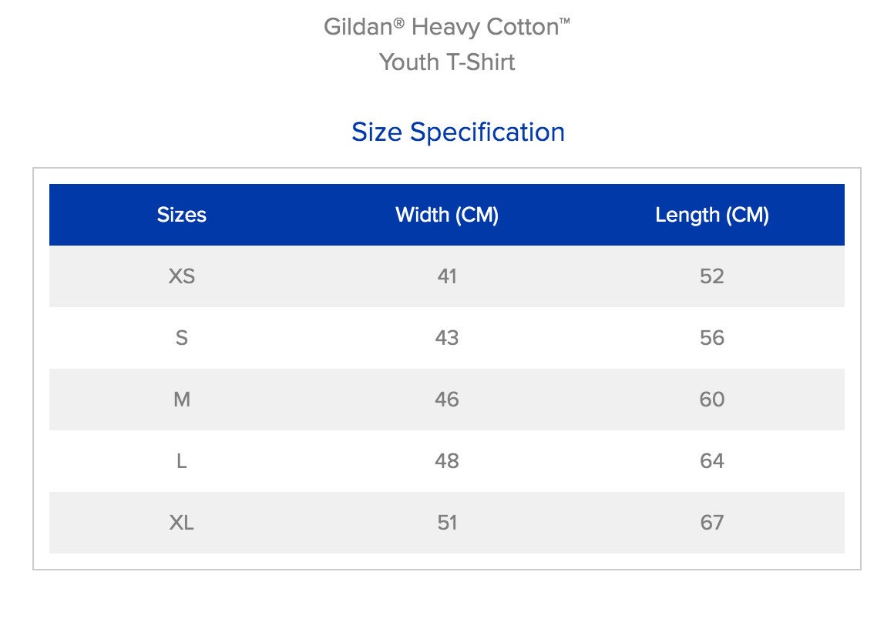The height and width of the screenshot is (622, 894).
Task: Click the Width (CM) column header
Action: pos(447,215)
